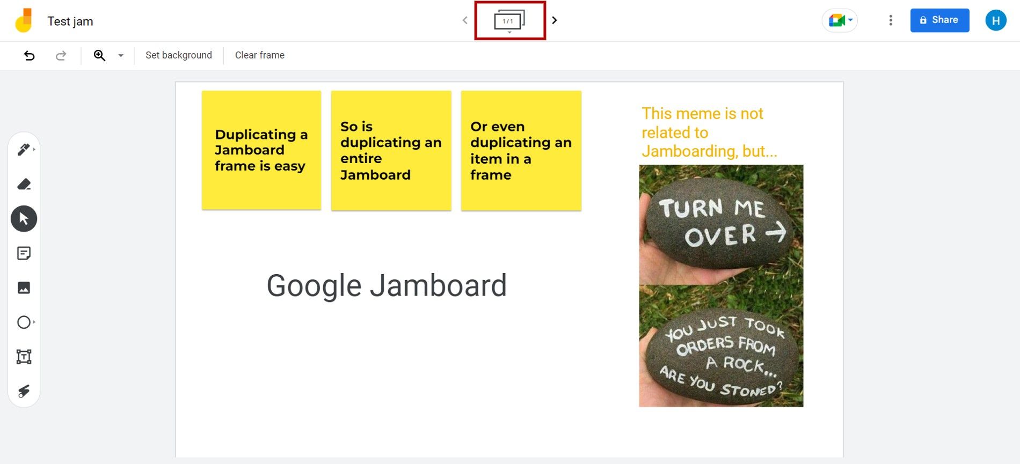Select the 'Google Jamboard' text box
Image resolution: width=1020 pixels, height=464 pixels.
(x=387, y=285)
